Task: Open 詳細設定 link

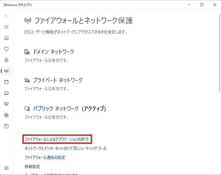Action: (32, 166)
